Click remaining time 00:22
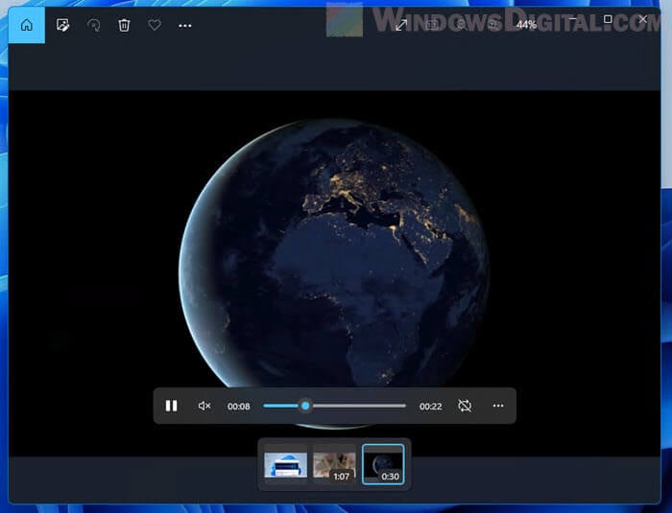The height and width of the screenshot is (513, 672). (431, 407)
